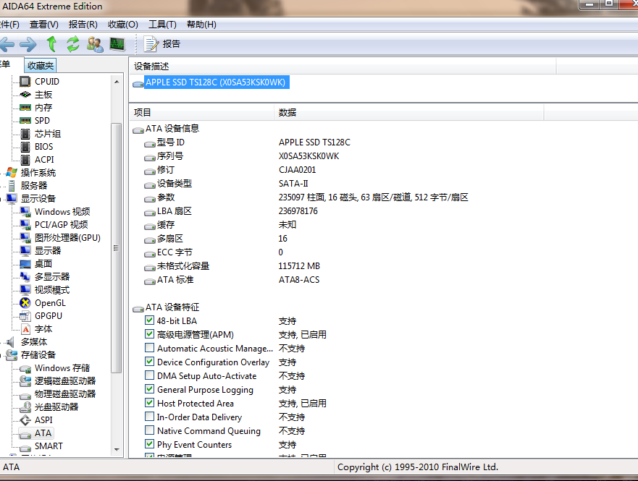Click the blue Forward arrow toolbar icon
This screenshot has height=481, width=638.
coord(28,44)
